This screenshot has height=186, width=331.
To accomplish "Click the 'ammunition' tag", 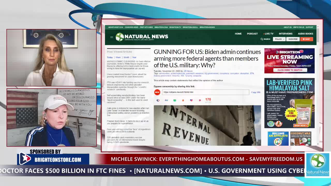I will [164, 73].
